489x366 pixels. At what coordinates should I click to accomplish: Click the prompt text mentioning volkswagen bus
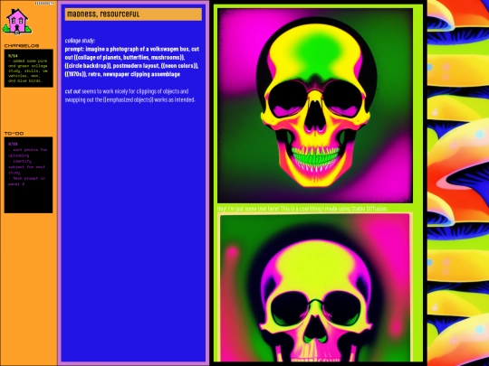[132, 61]
